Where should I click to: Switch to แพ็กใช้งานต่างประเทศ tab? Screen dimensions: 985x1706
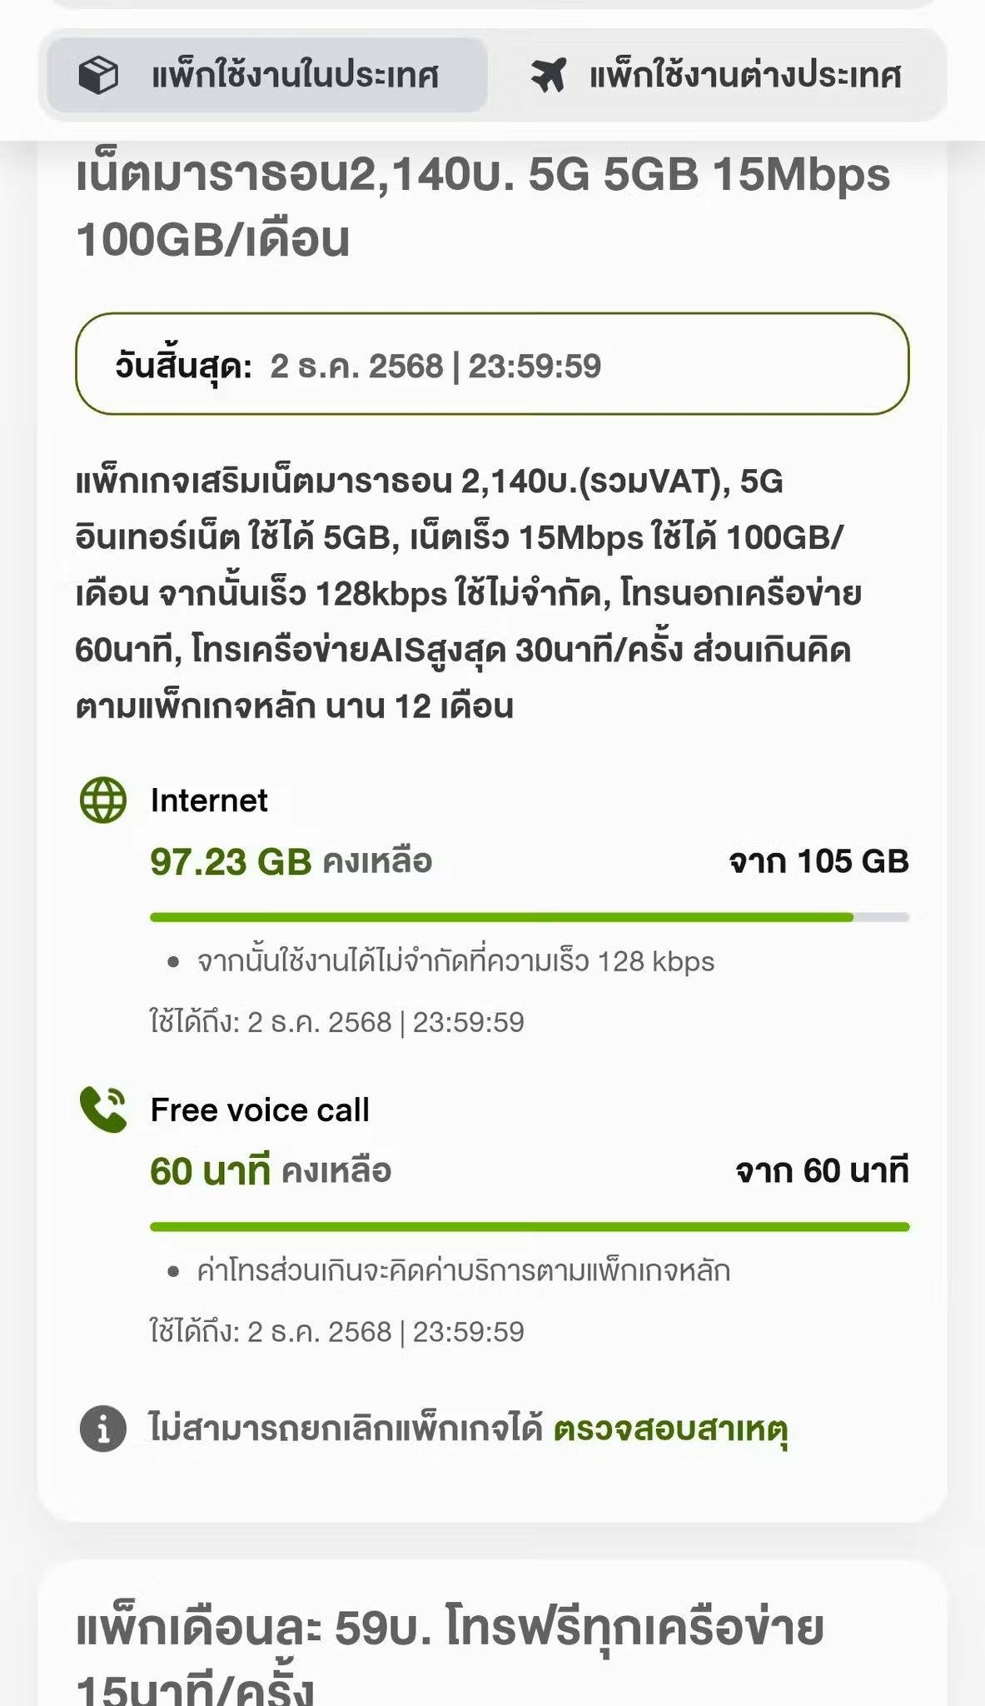coord(717,75)
